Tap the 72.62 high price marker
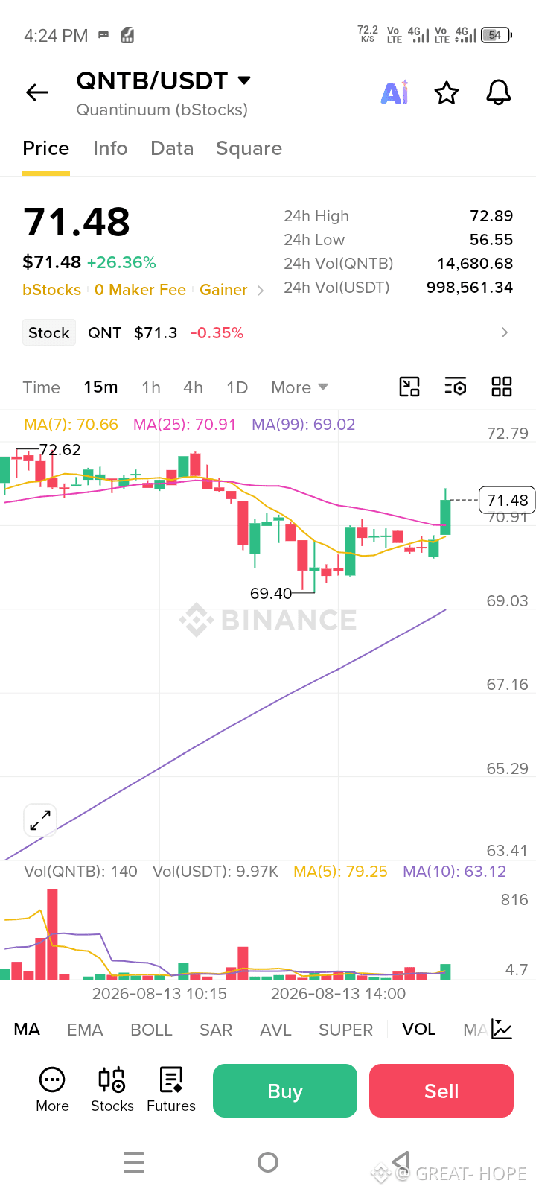Viewport: 536px width, 1192px height. [60, 450]
